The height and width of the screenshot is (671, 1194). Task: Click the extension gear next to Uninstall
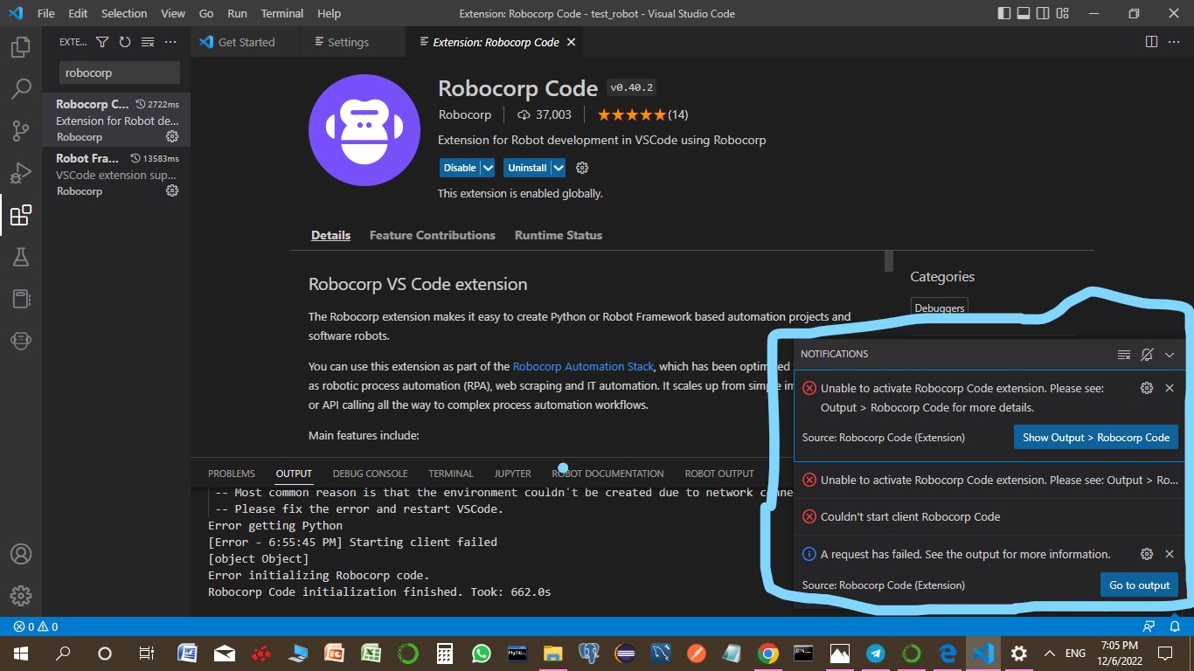[583, 168]
